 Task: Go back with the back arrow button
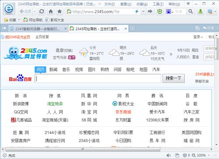point(25,11)
